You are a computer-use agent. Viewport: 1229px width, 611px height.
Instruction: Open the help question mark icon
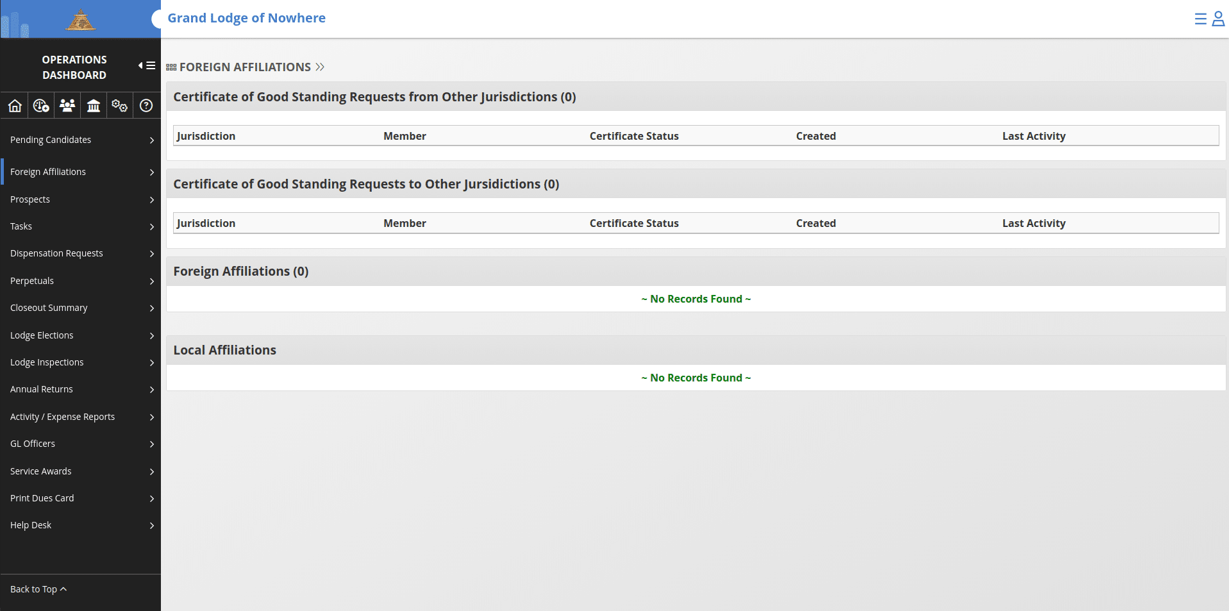click(146, 106)
